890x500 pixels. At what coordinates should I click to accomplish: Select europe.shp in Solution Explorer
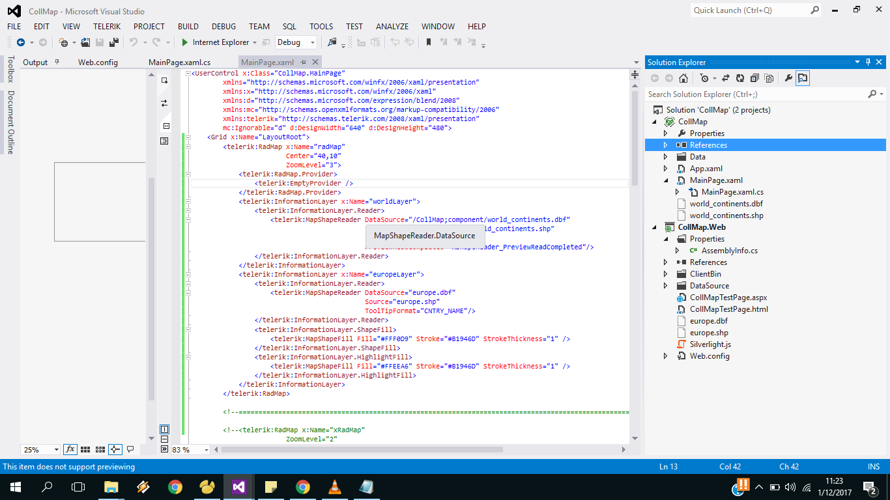coord(709,333)
